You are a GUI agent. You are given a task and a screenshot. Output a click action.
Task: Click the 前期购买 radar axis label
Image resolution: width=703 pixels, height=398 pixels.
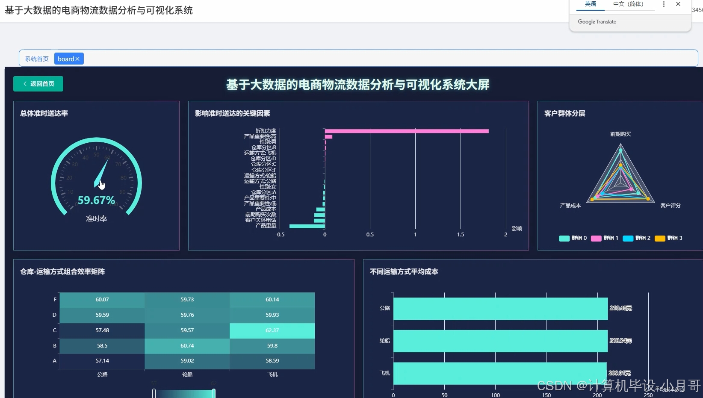pyautogui.click(x=620, y=134)
